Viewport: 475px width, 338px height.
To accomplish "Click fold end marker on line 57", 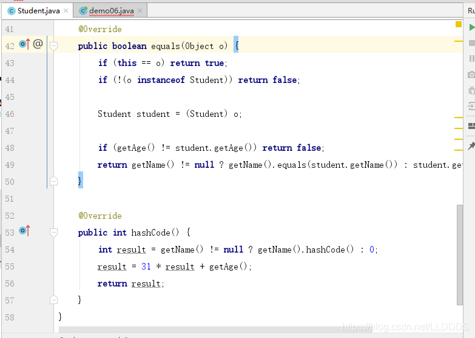I will (53, 300).
